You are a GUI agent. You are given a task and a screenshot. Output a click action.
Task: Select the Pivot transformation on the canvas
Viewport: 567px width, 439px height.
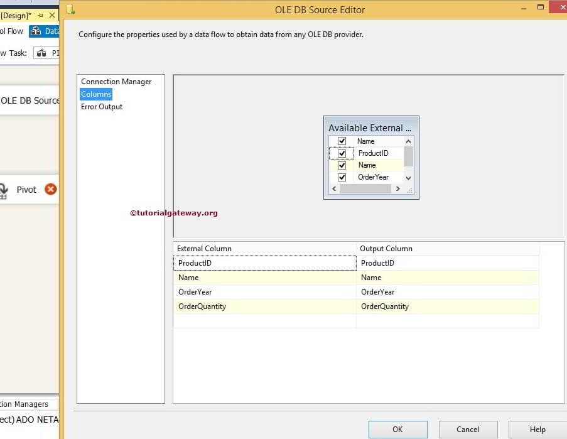point(26,189)
